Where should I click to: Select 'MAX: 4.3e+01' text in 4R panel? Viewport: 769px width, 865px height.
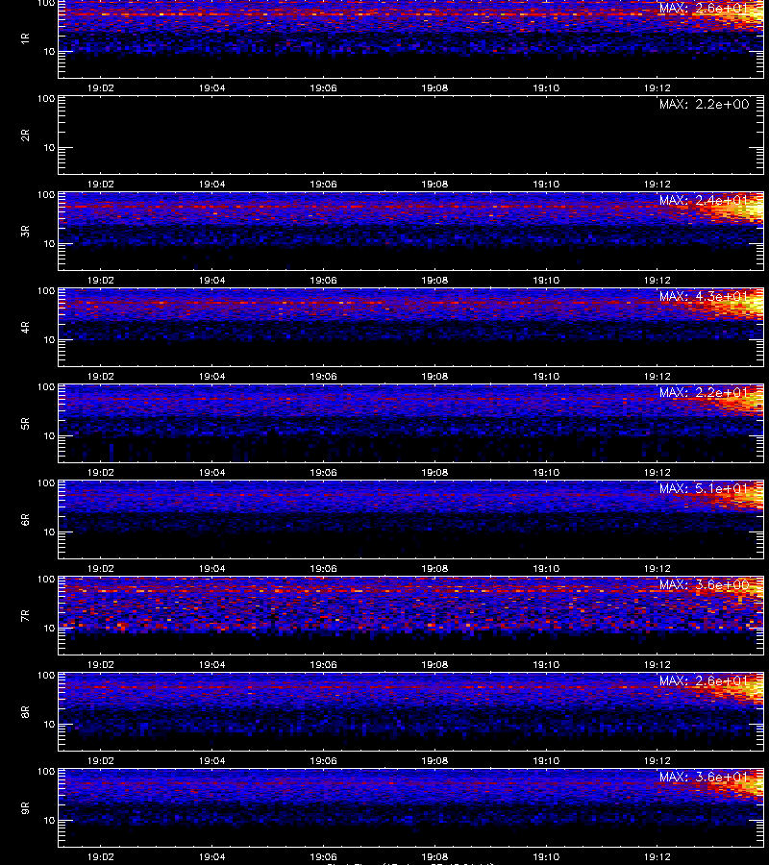click(704, 296)
